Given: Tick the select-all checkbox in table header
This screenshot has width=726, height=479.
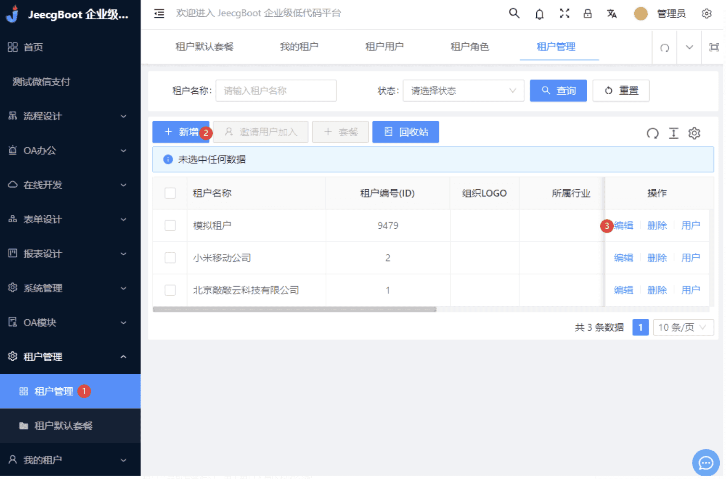Looking at the screenshot, I should [170, 193].
